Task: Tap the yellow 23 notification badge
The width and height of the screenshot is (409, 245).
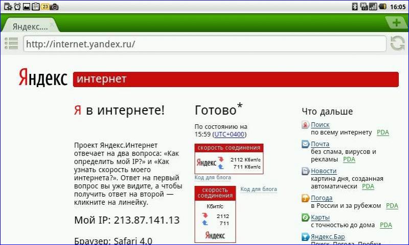Action: (x=45, y=7)
